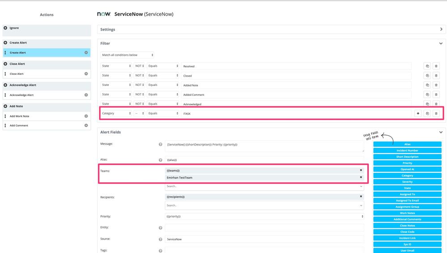
Task: Show help for Source field
Action: [x=161, y=239]
